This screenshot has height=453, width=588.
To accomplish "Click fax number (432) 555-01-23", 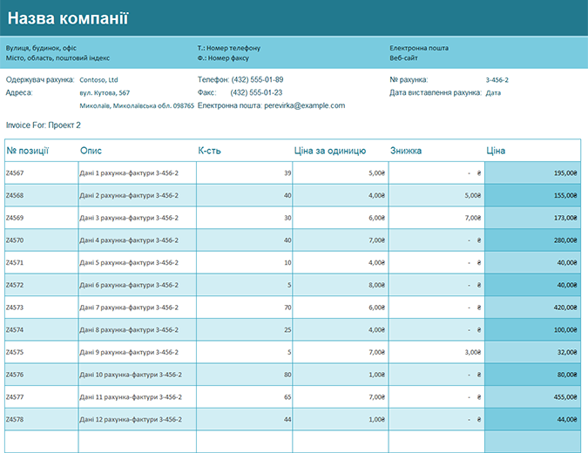I will pyautogui.click(x=256, y=92).
